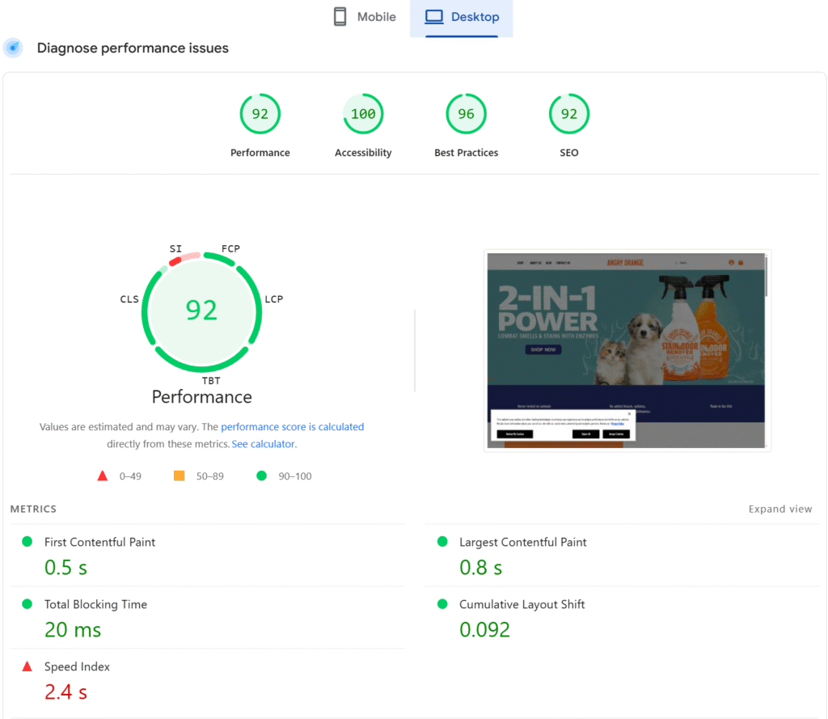Click the Cumulative Layout Shift metric
Screen dimensions: 828x719
click(x=522, y=604)
